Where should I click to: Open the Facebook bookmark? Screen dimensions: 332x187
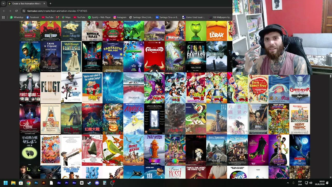(32, 17)
